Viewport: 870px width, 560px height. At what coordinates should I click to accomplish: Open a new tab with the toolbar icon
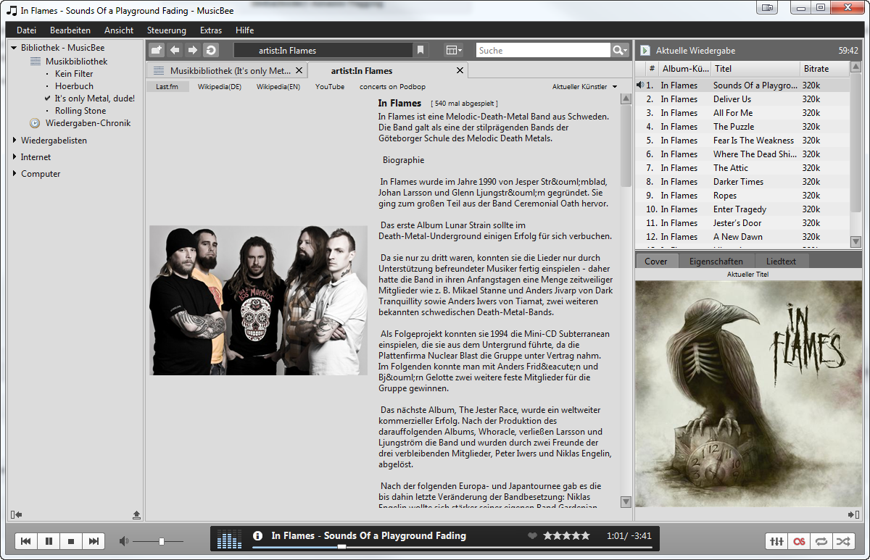(x=157, y=50)
